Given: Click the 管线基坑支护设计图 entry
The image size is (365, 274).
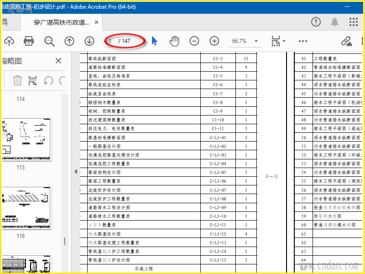Looking at the screenshot, I should pos(109,260).
